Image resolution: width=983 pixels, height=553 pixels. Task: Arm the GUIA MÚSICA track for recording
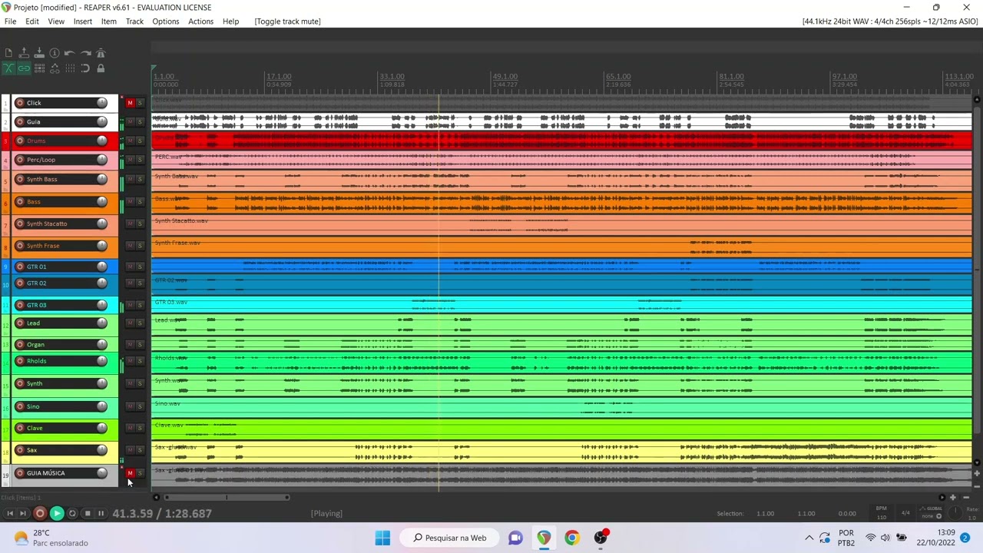click(20, 473)
